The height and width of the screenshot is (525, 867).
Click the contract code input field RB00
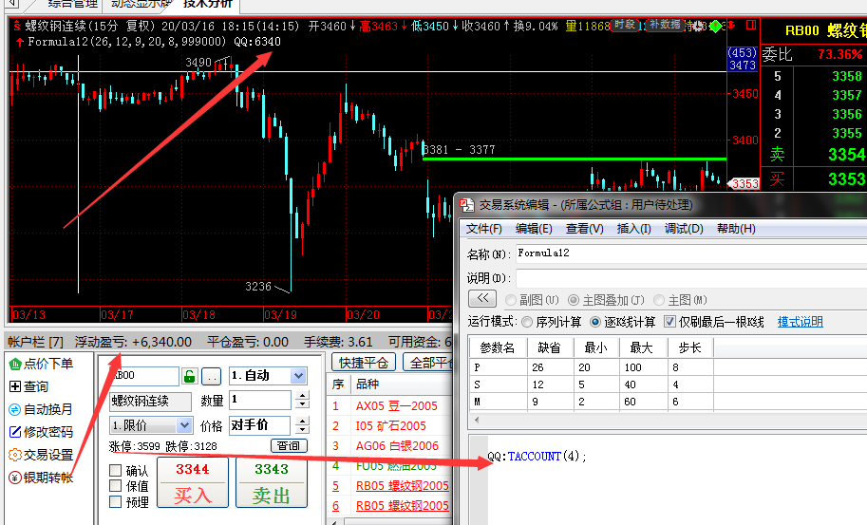(x=144, y=376)
